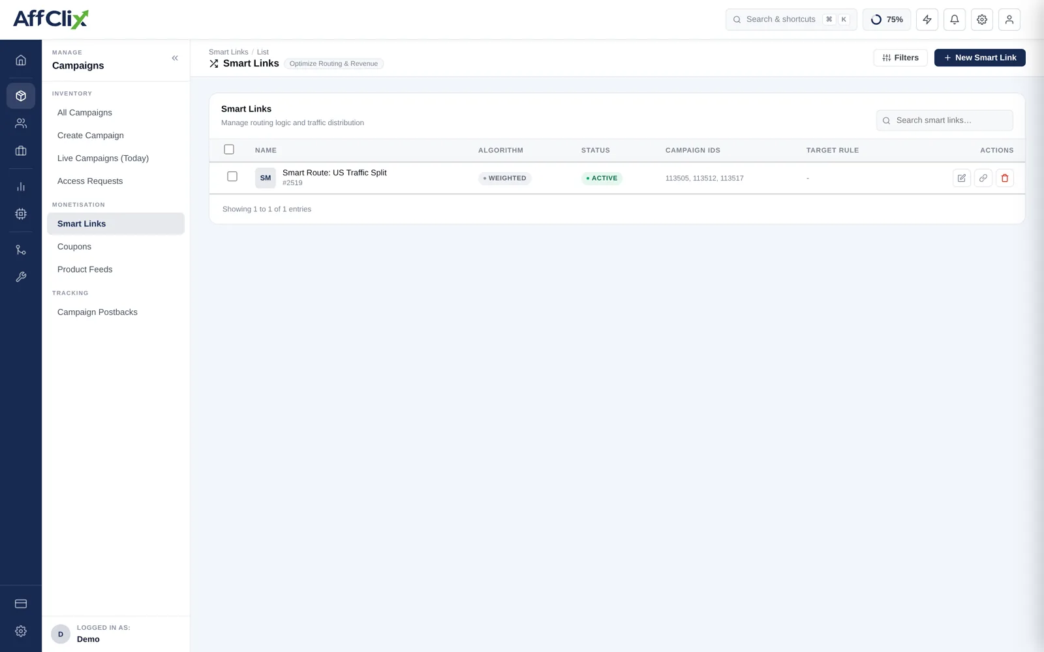Open the bar chart reports icon
The width and height of the screenshot is (1044, 652).
(x=21, y=186)
